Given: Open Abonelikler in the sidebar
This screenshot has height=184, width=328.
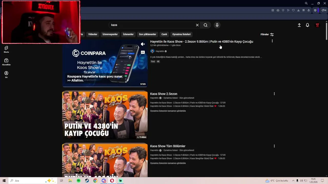Looking at the screenshot, I should tap(6, 62).
